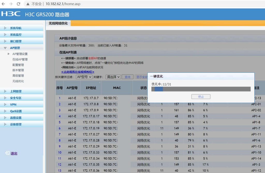Click row number 2 link

[60, 104]
